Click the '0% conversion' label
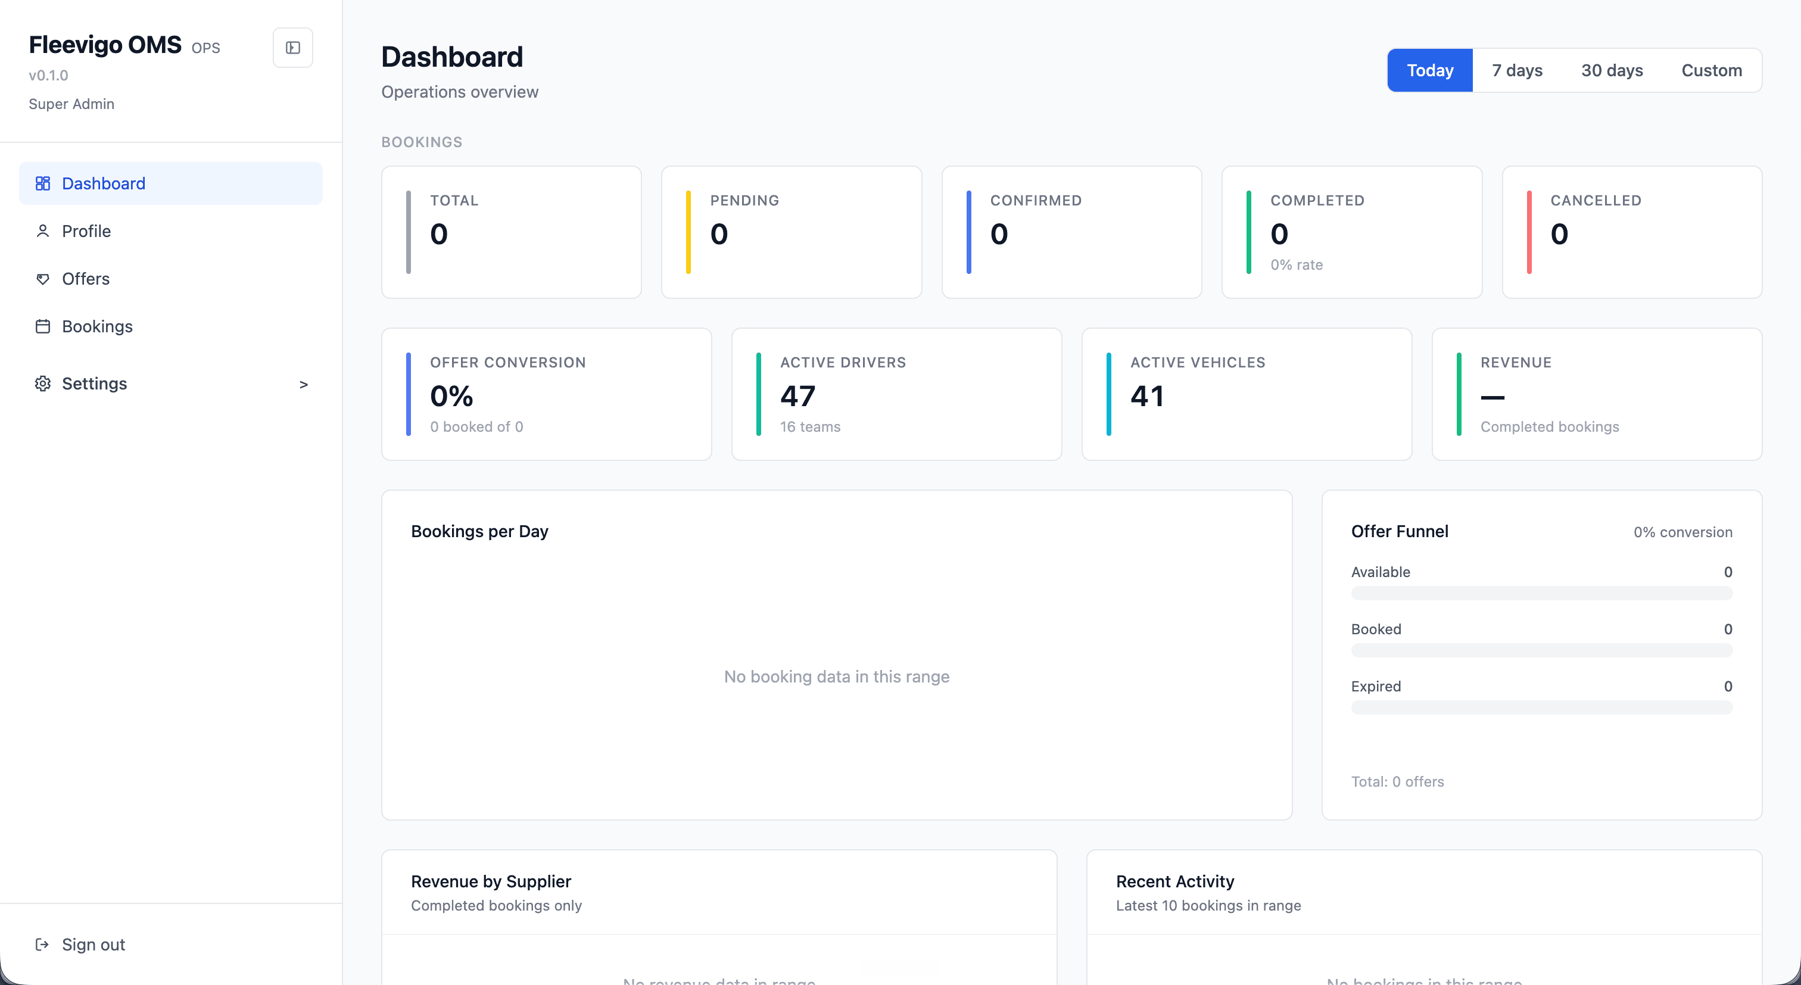Image resolution: width=1801 pixels, height=985 pixels. [x=1682, y=532]
